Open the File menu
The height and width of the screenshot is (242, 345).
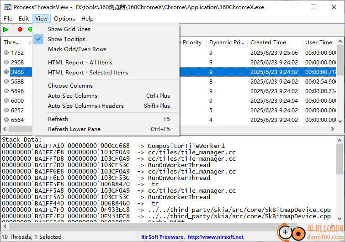(x=8, y=19)
